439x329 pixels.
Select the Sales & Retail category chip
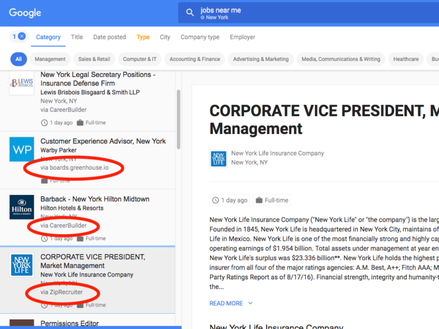point(94,59)
